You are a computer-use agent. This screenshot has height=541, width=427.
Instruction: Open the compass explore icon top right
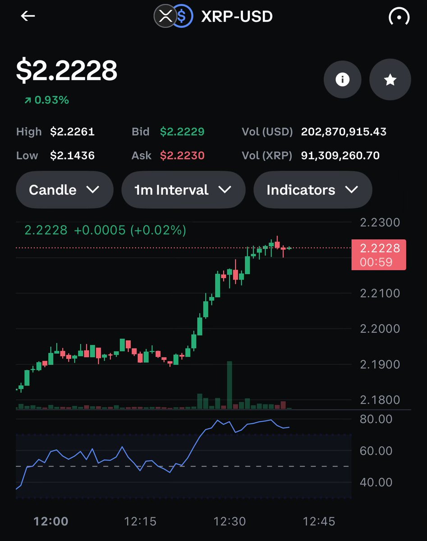(399, 16)
